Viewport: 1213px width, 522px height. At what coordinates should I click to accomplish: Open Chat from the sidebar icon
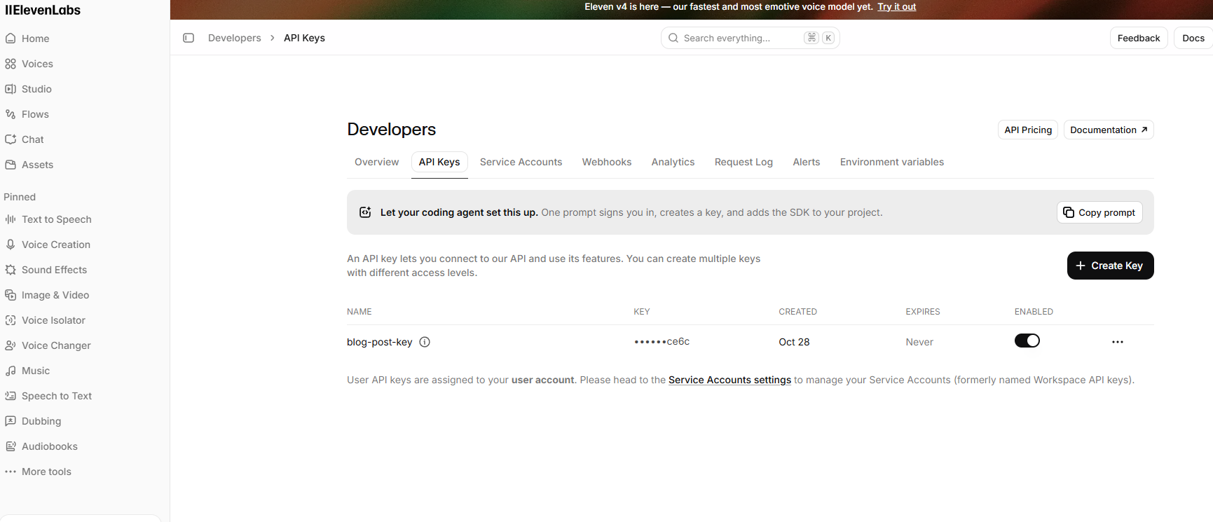pos(11,139)
